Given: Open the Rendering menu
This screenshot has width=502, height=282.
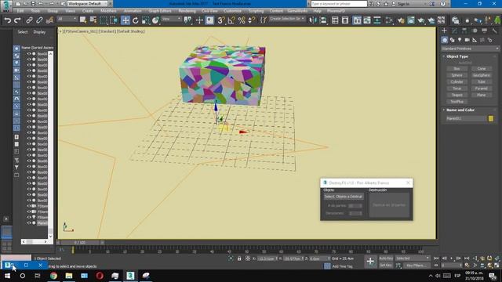Looking at the screenshot, I should coord(187,11).
